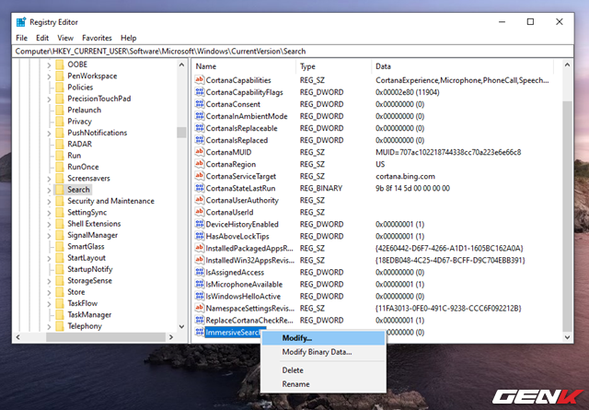
Task: Open the Favorites menu
Action: (97, 38)
